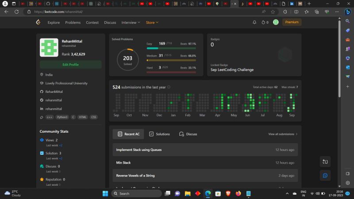Open the weather widget 27°C Cloudy
The width and height of the screenshot is (354, 199).
coord(13,193)
